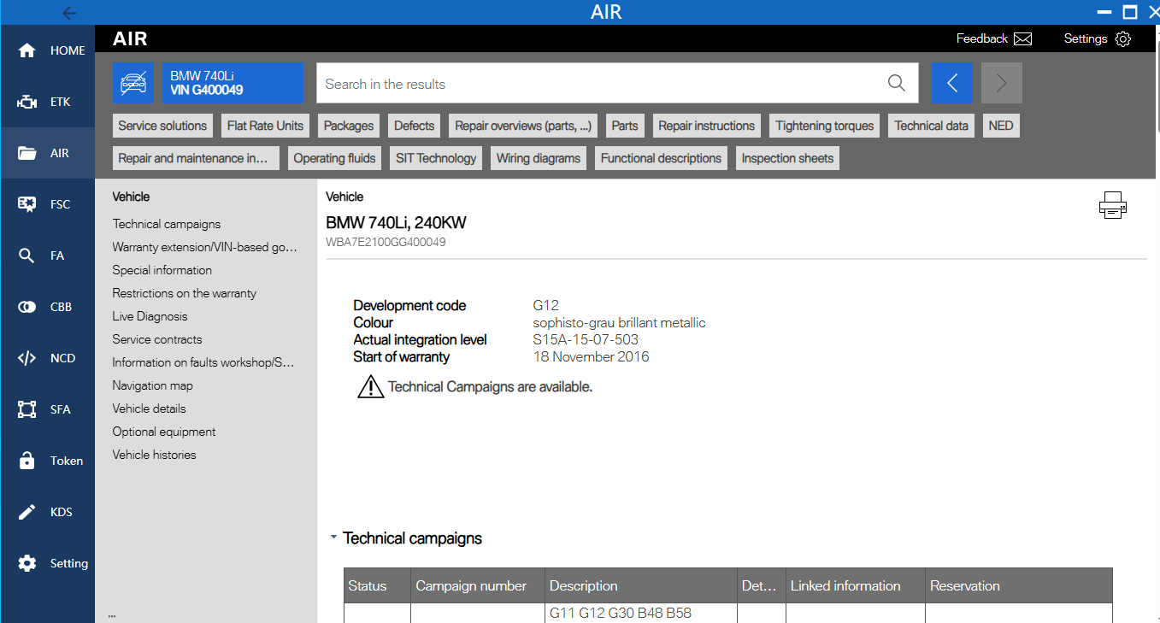Screen dimensions: 1160x623
Task: Open Vehicle details item
Action: tap(150, 408)
